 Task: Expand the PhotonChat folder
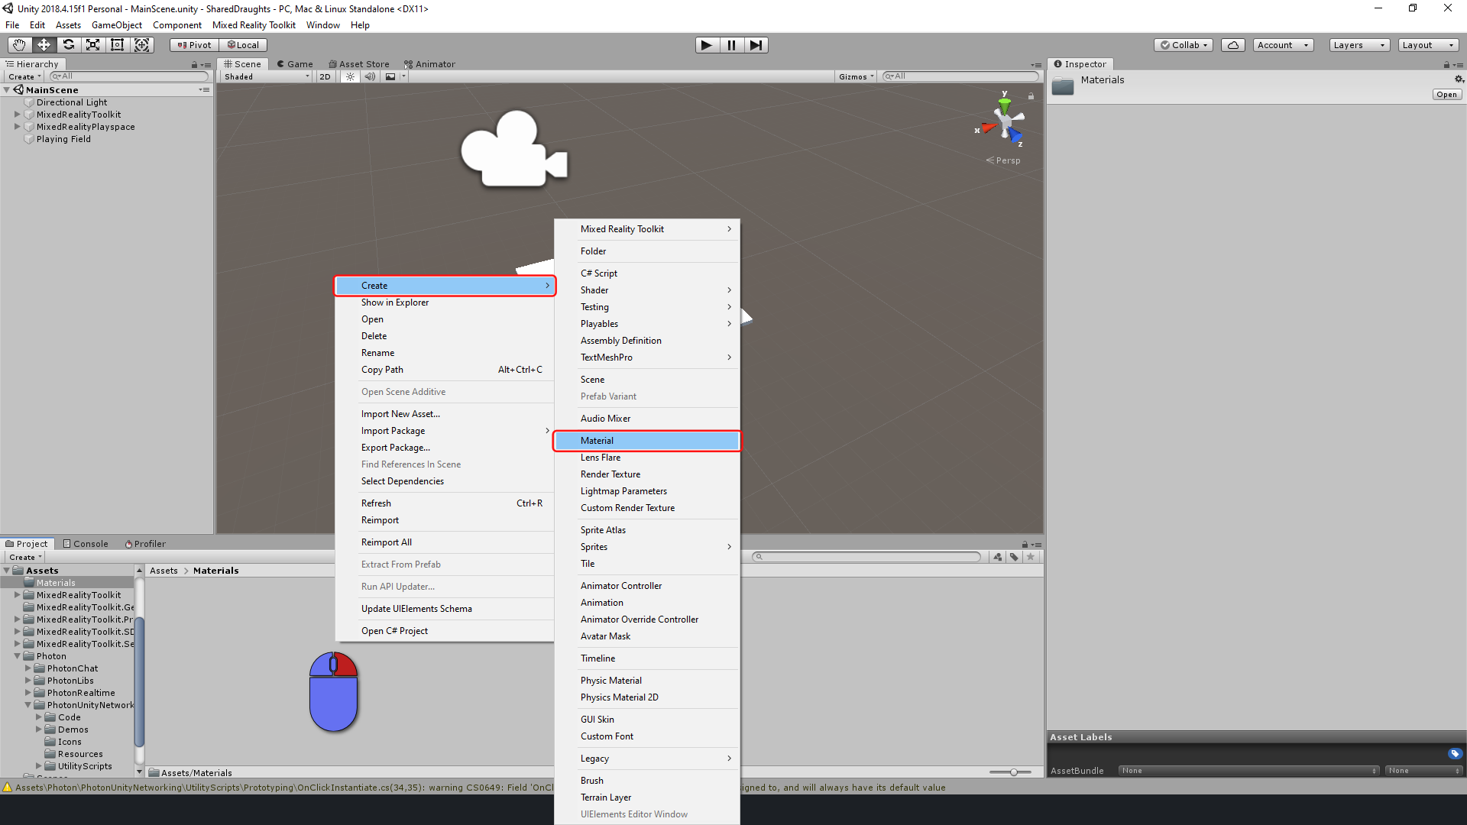coord(28,668)
